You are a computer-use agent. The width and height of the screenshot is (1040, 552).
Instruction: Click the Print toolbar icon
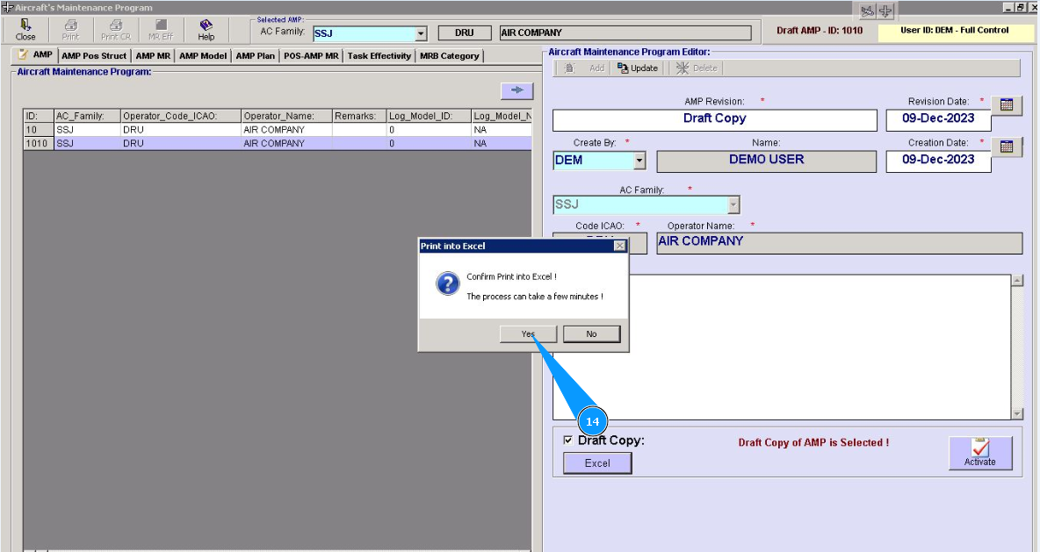(x=70, y=30)
